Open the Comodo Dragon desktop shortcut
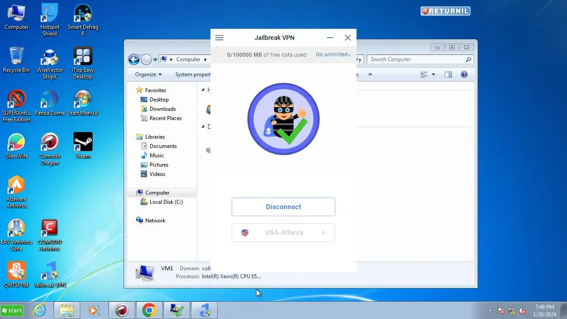The image size is (567, 319). 50,149
